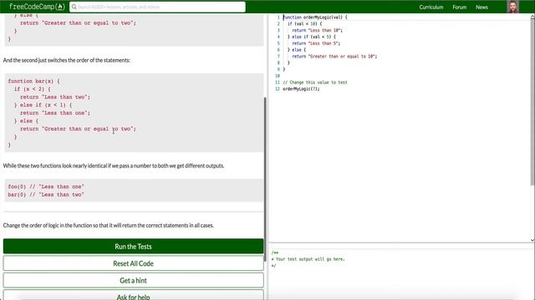Click editor line return "Greater than or equal to 10"
Image resolution: width=535 pixels, height=300 pixels.
[x=334, y=57]
